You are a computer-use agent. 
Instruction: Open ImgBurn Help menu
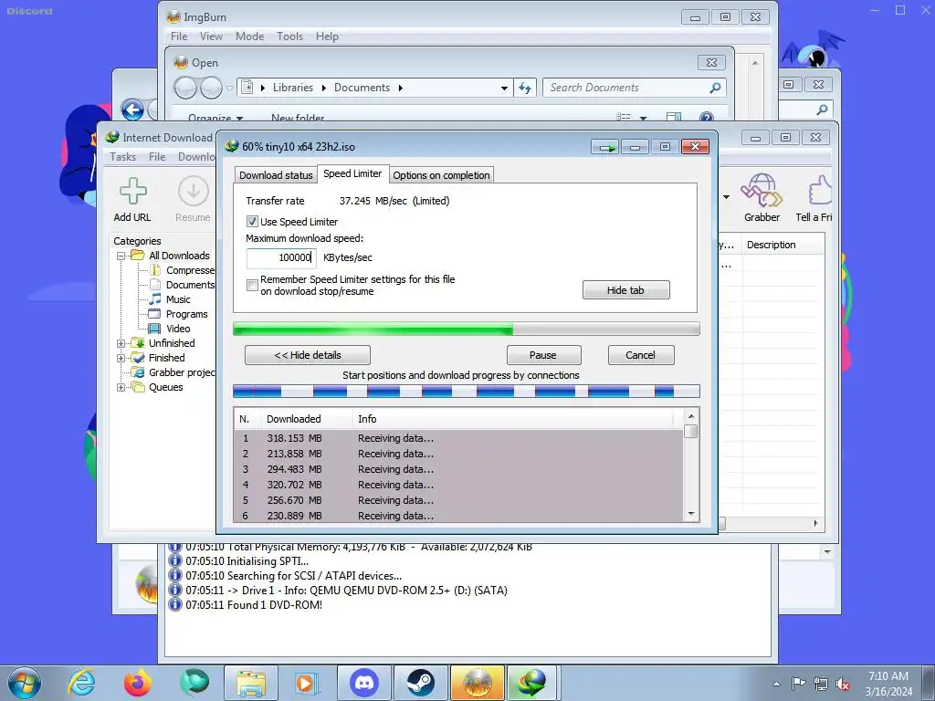coord(328,37)
